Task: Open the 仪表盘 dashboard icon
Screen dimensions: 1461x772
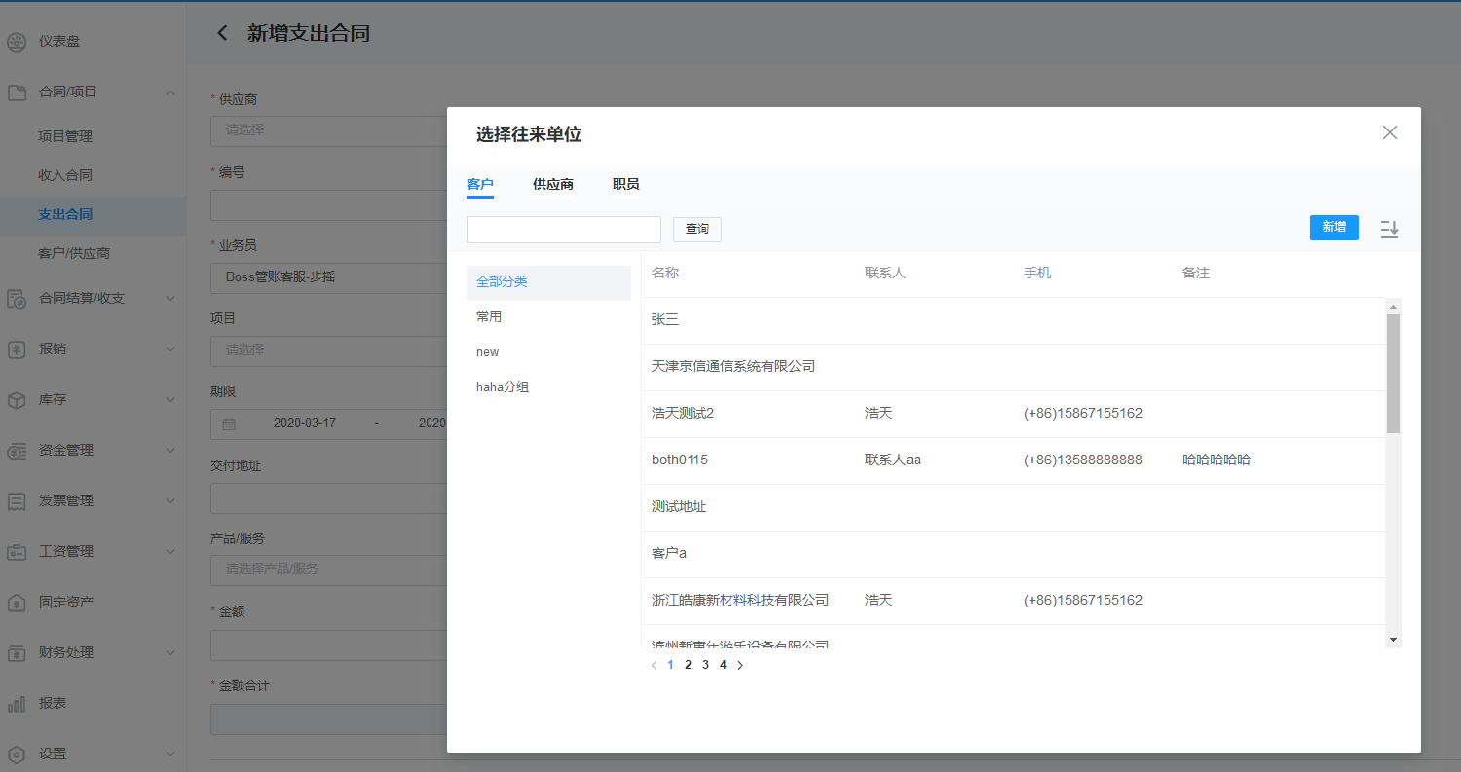Action: 17,42
